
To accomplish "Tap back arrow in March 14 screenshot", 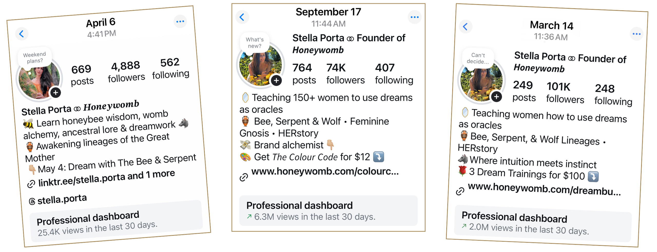I will 465,26.
